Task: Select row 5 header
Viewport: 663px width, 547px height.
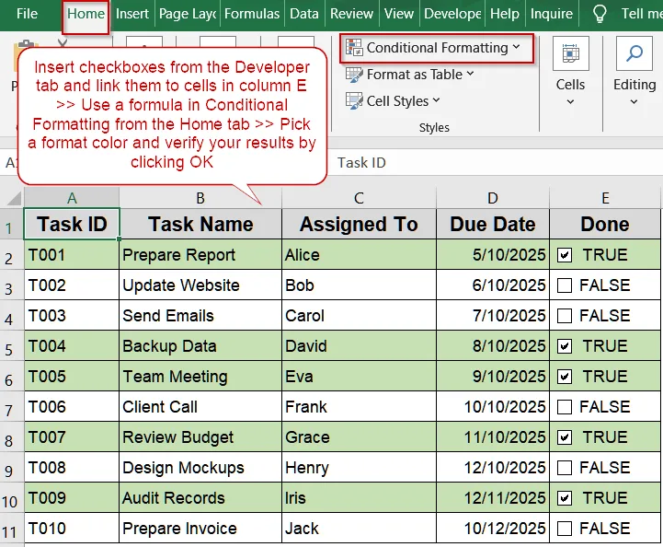Action: click(12, 346)
